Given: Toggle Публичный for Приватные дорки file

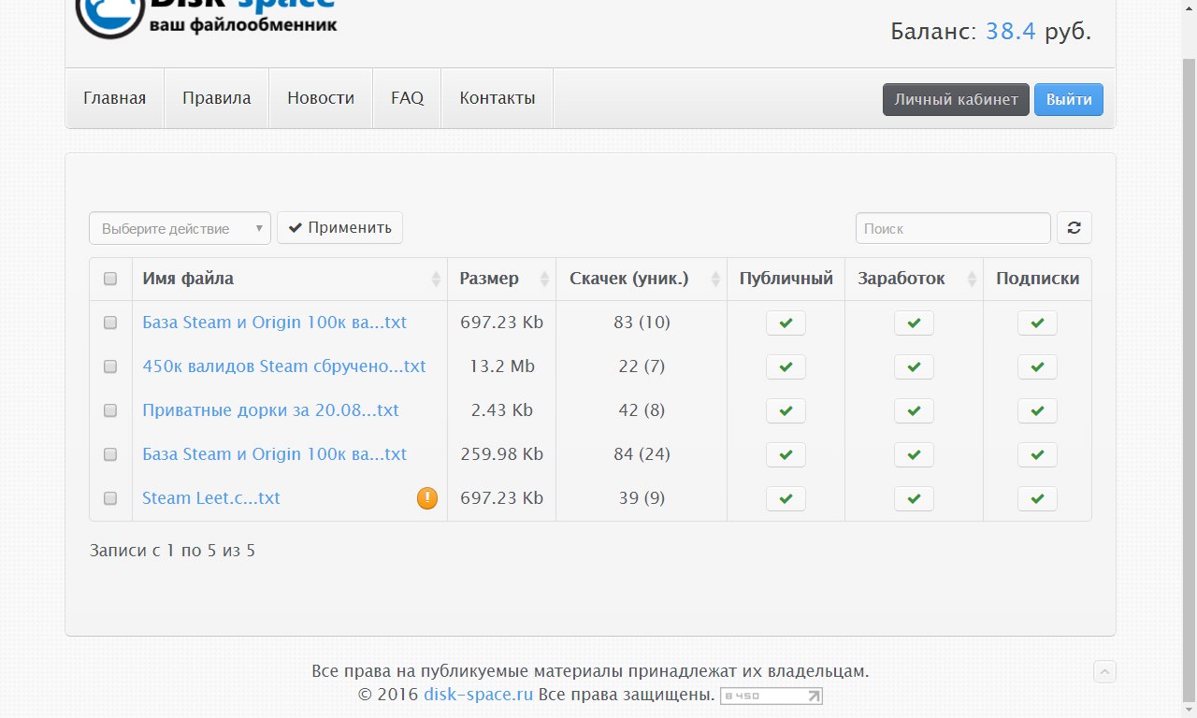Looking at the screenshot, I should tap(786, 411).
